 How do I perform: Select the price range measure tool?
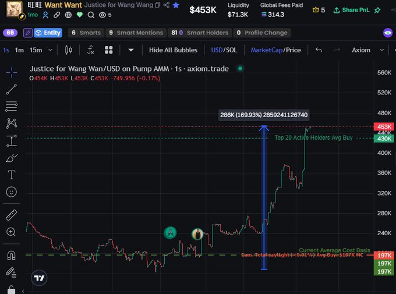click(12, 141)
